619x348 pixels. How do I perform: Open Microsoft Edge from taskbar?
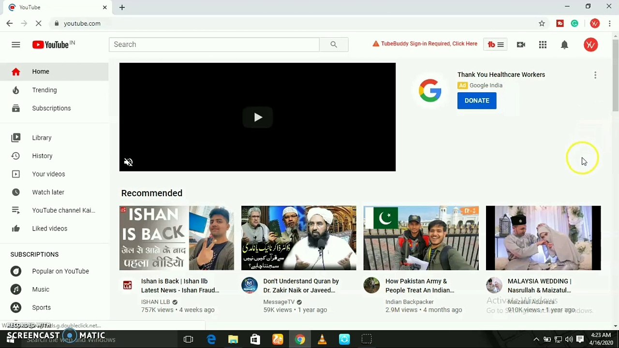click(211, 339)
